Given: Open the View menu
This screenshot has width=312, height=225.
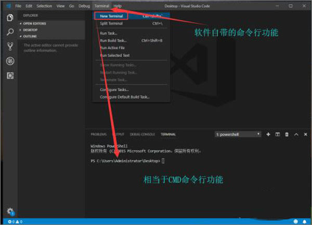Looking at the screenshot, I should [60, 6].
